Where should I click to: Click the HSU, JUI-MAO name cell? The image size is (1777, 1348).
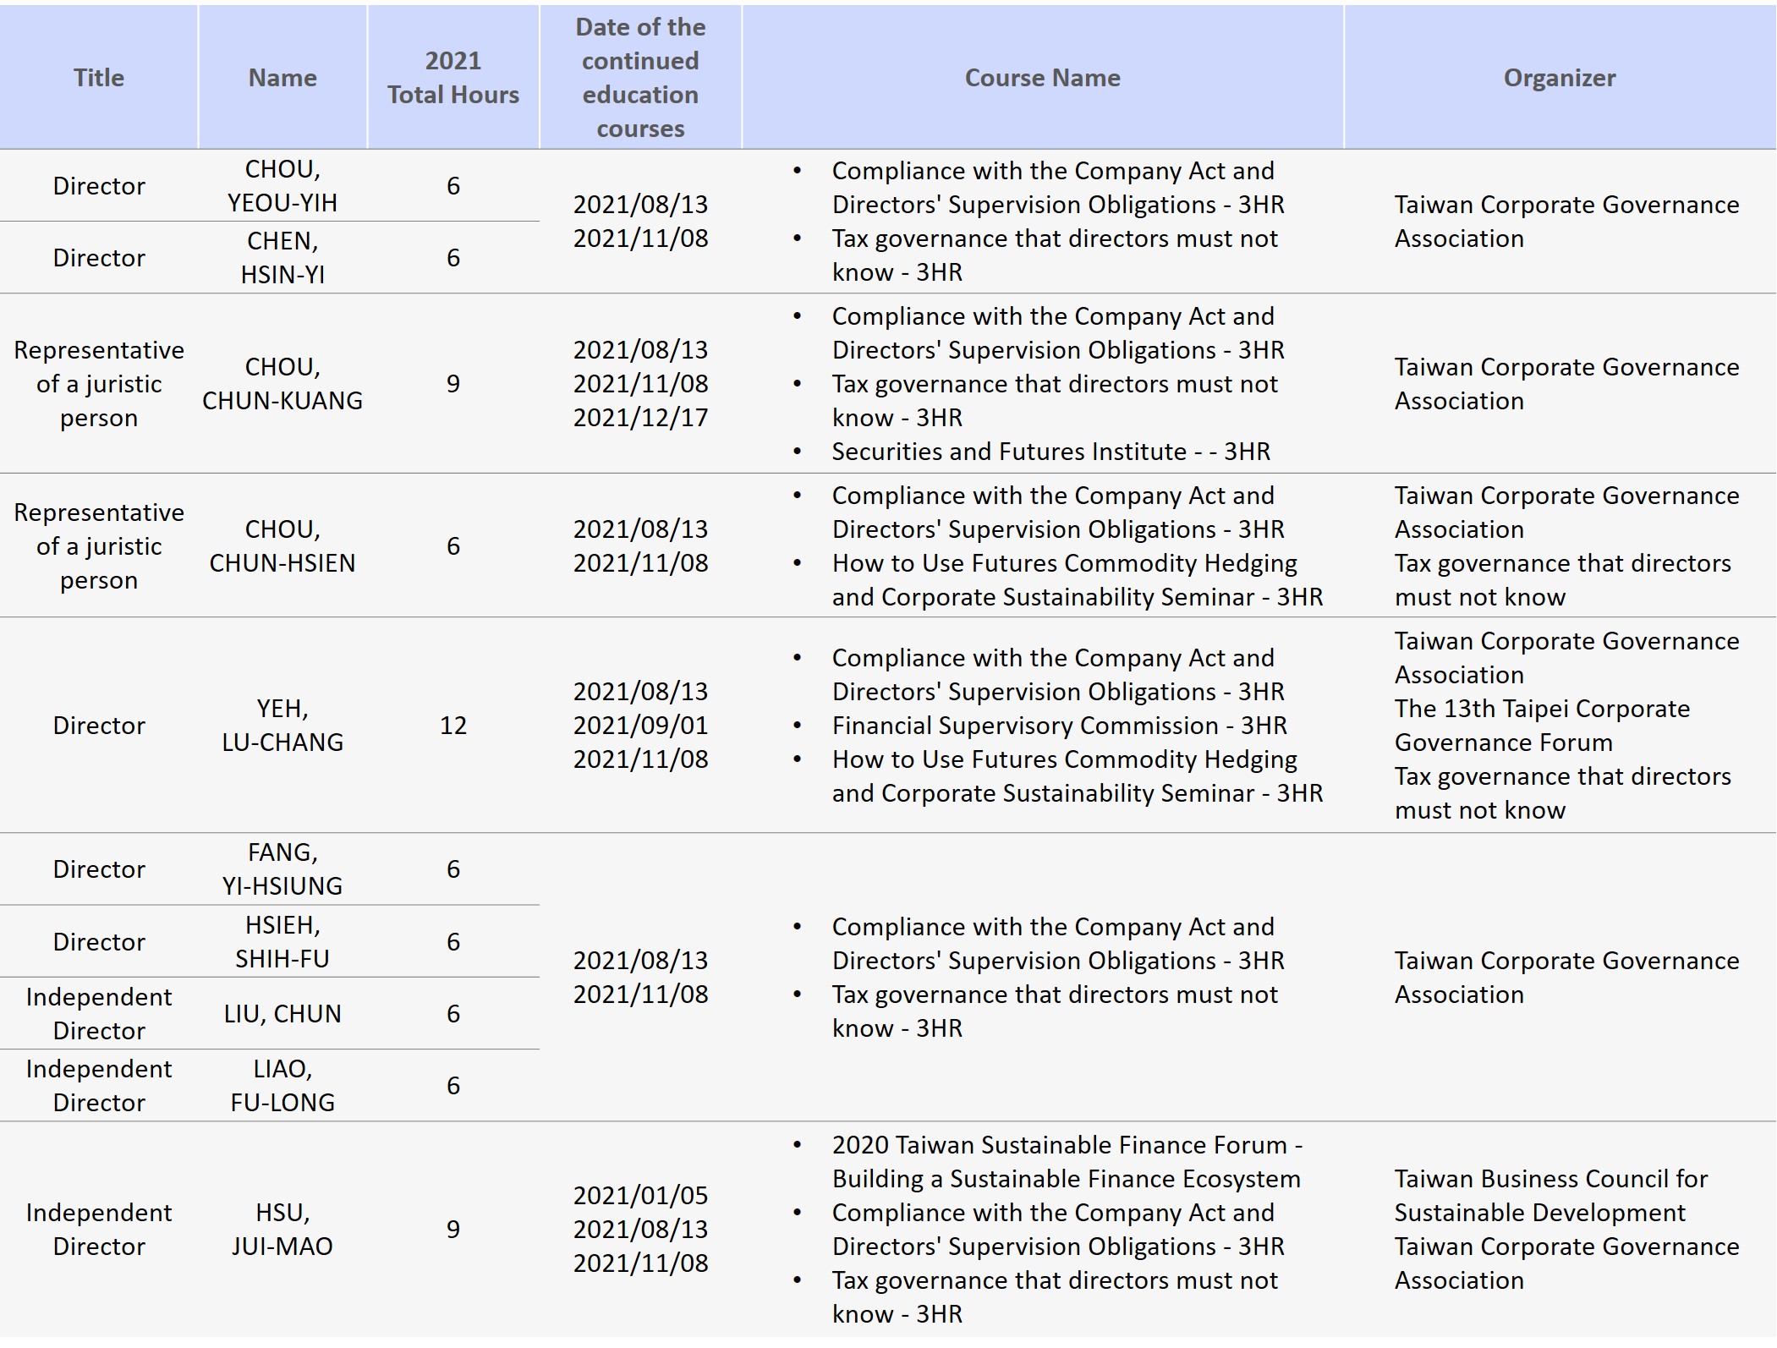point(282,1230)
